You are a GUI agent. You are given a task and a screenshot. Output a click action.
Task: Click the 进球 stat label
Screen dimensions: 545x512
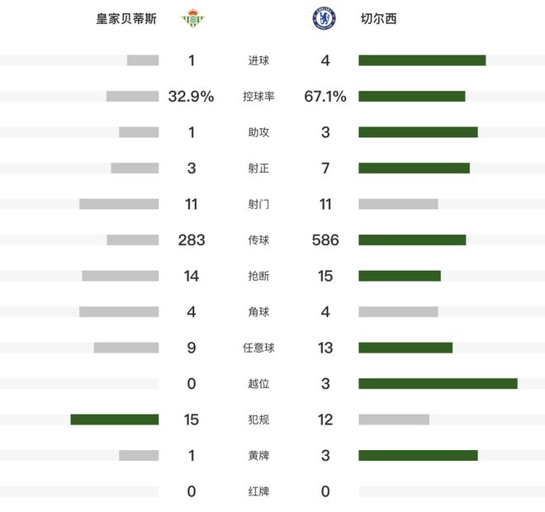258,60
